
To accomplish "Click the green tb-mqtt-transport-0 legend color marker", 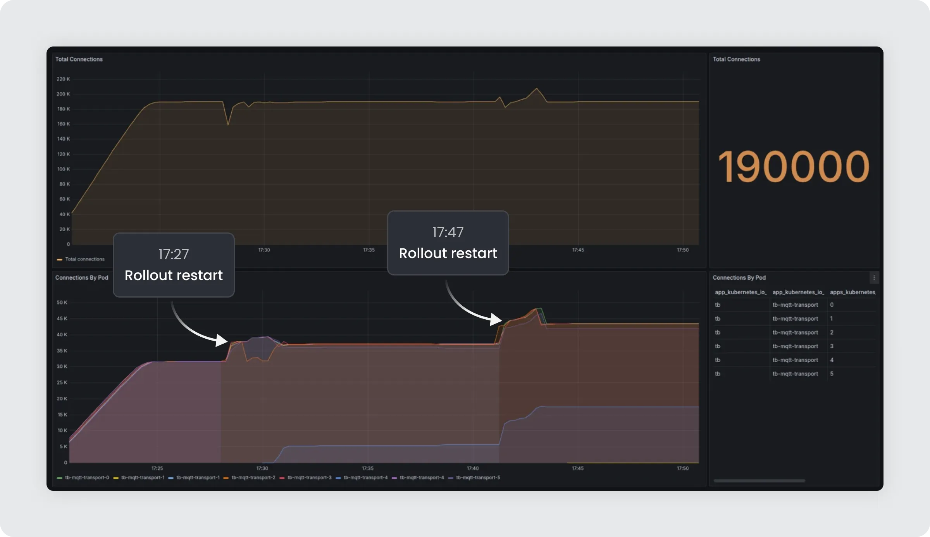I will [x=59, y=478].
